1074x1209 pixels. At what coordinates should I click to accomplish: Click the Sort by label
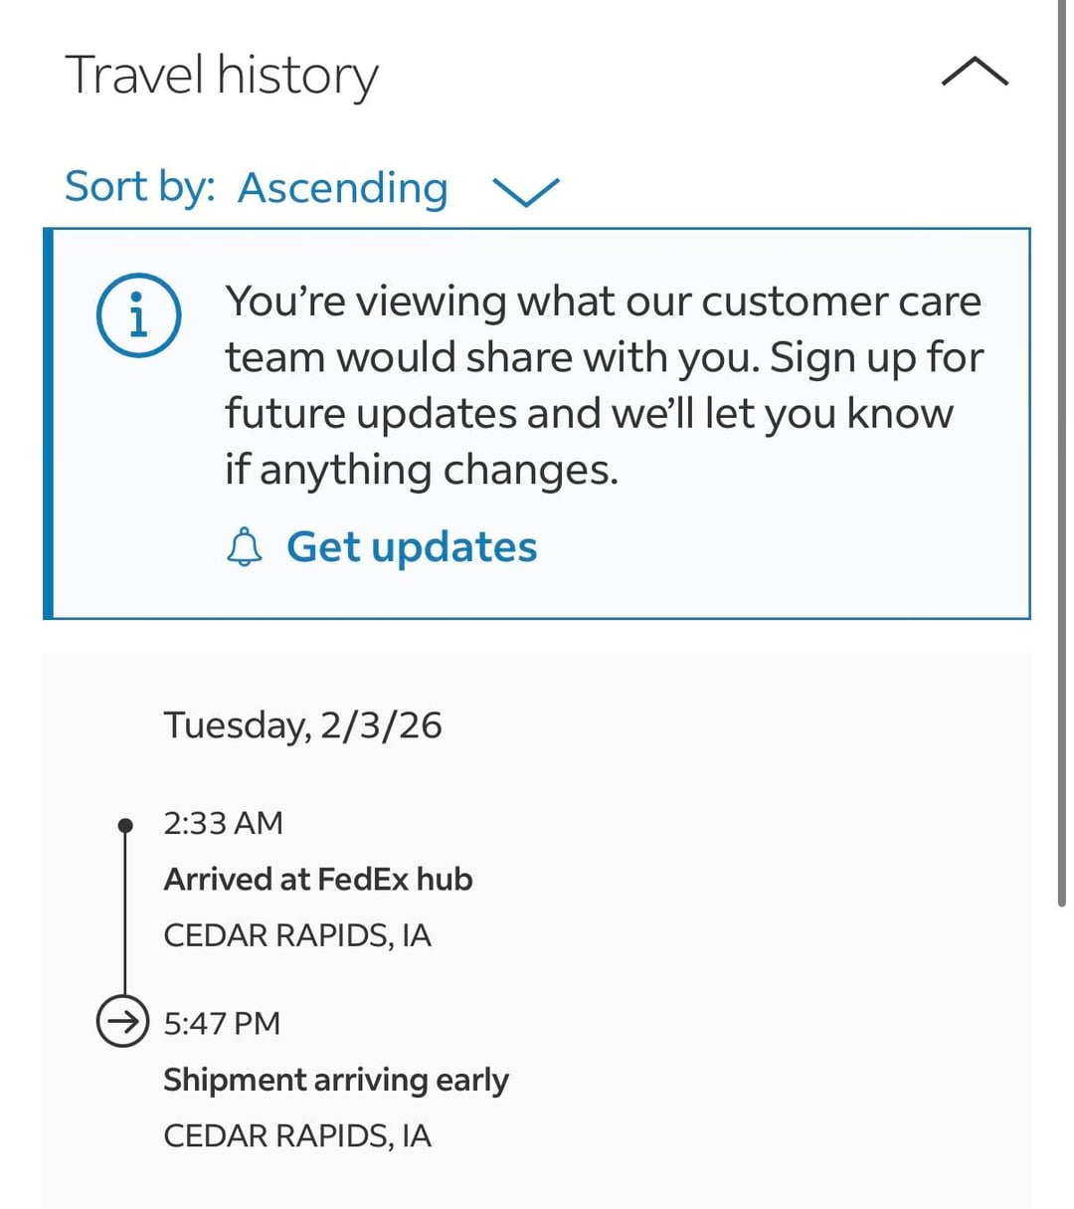140,187
